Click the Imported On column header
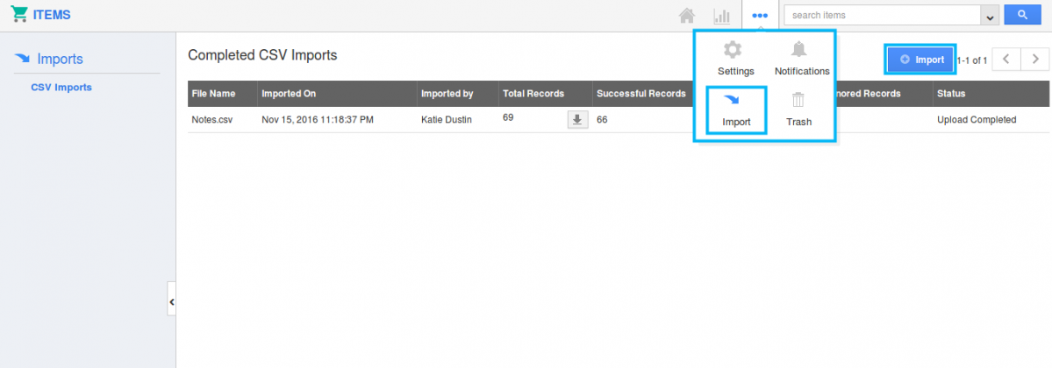The image size is (1052, 368). (289, 94)
